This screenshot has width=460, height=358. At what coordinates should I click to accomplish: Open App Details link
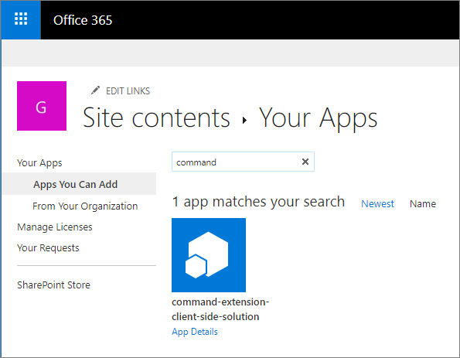[x=195, y=332]
